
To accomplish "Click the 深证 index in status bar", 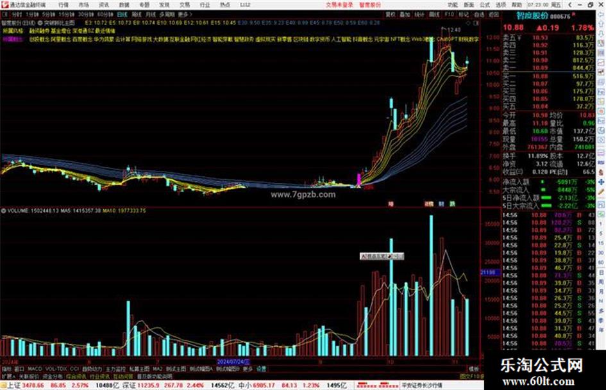I will pyautogui.click(x=129, y=386).
